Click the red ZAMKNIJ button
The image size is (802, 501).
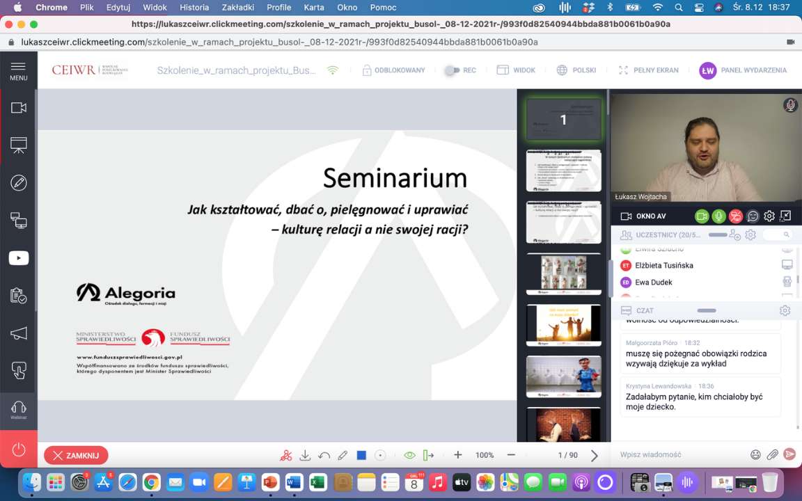76,456
